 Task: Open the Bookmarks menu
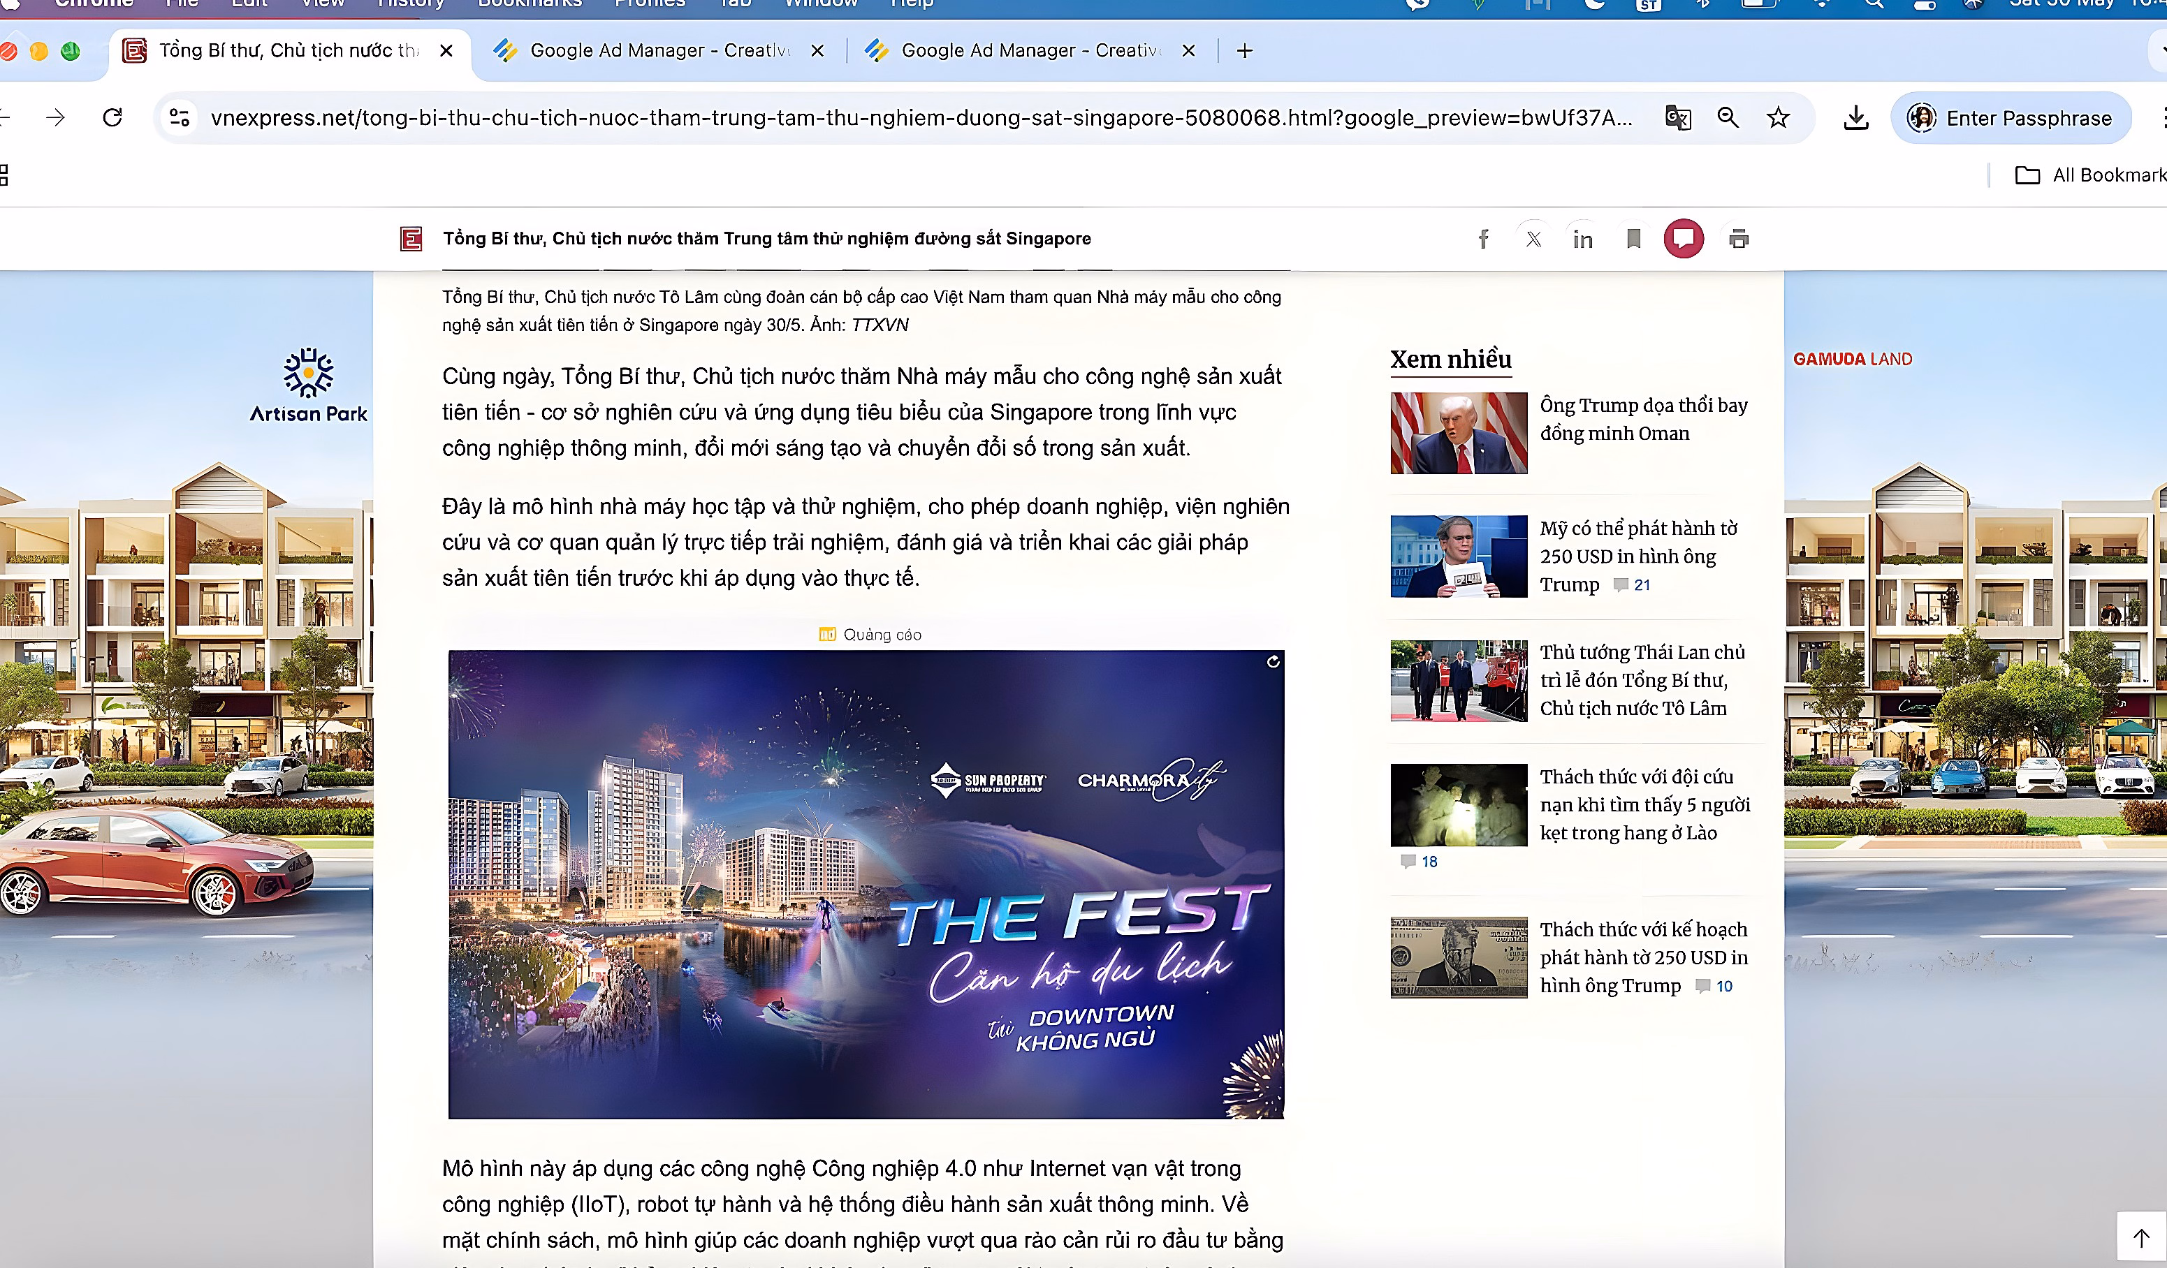(x=530, y=4)
